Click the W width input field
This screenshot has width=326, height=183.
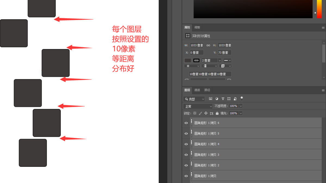click(x=197, y=45)
